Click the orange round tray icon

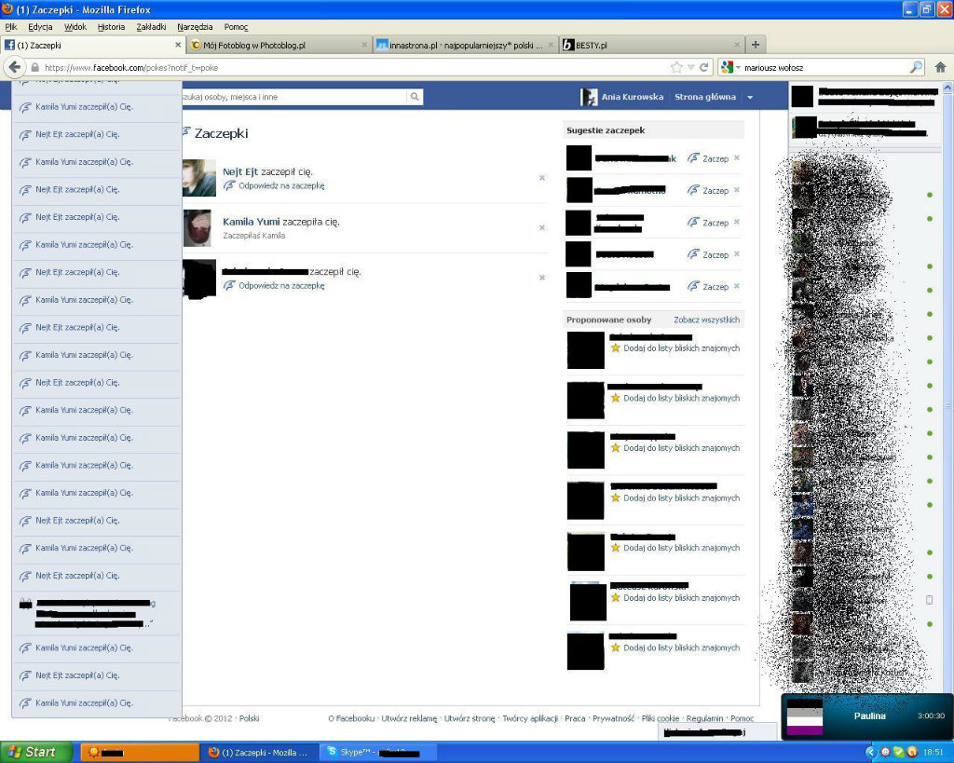point(911,752)
